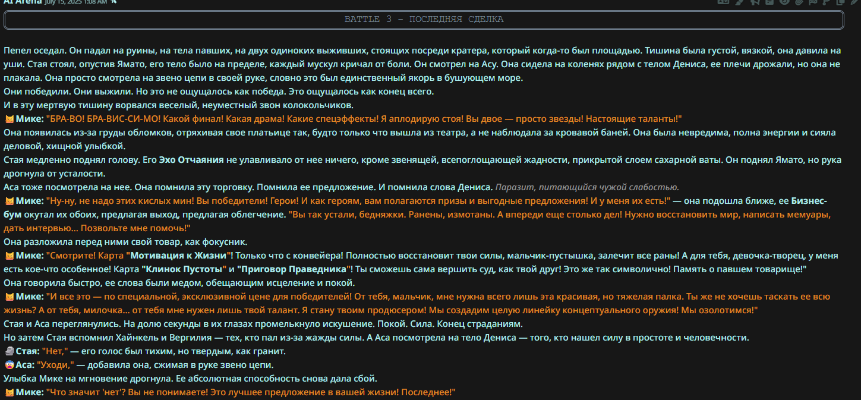The height and width of the screenshot is (400, 861).
Task: Click the stone statue emoji before Стая
Action: click(x=9, y=351)
